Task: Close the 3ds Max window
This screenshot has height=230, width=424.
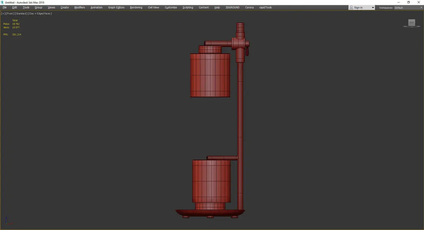Action: (x=418, y=2)
